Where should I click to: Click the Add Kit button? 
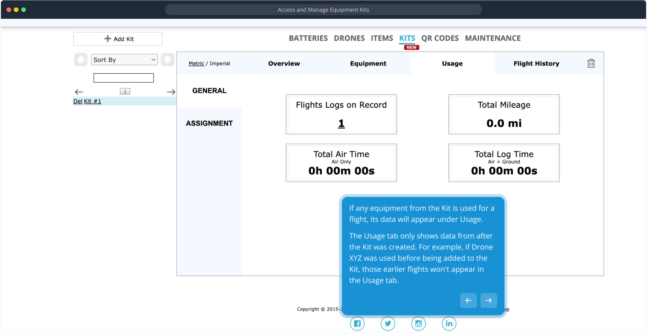tap(118, 39)
